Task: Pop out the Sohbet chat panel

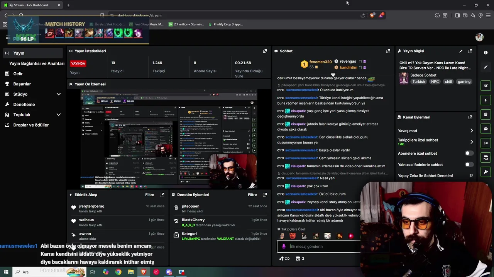Action: pos(388,51)
